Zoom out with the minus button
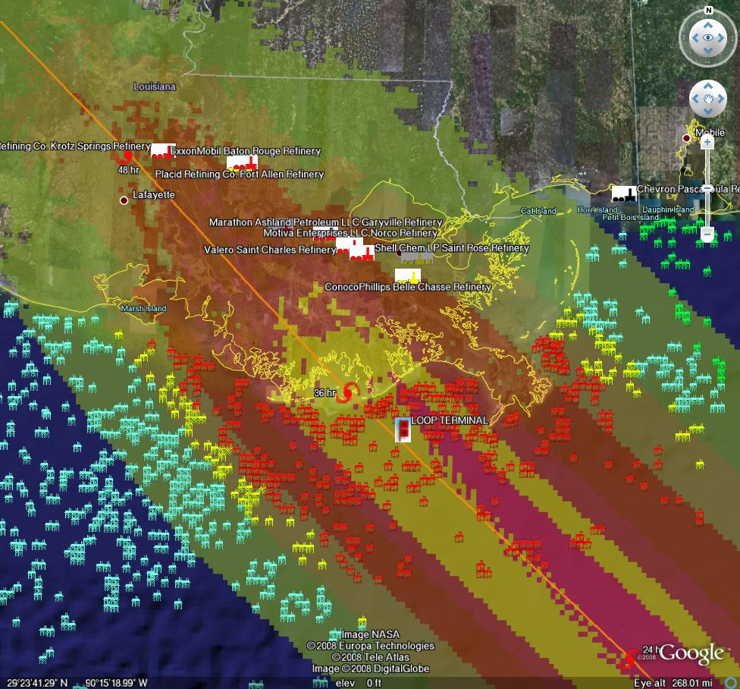740x689 pixels. pyautogui.click(x=707, y=233)
